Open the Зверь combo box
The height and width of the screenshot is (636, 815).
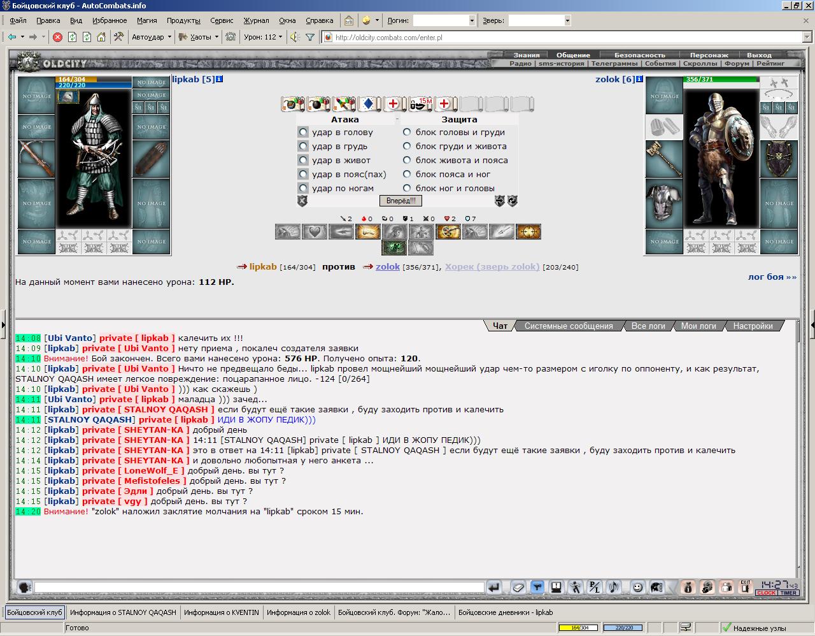[x=539, y=20]
